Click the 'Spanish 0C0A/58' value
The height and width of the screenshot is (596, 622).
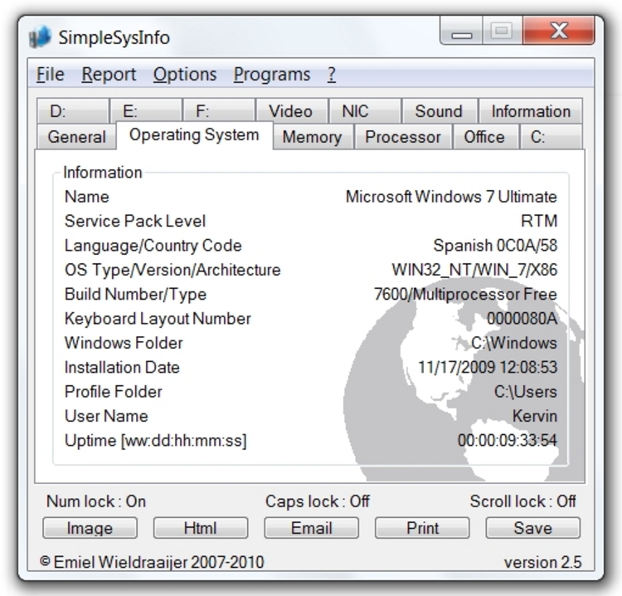(x=495, y=246)
